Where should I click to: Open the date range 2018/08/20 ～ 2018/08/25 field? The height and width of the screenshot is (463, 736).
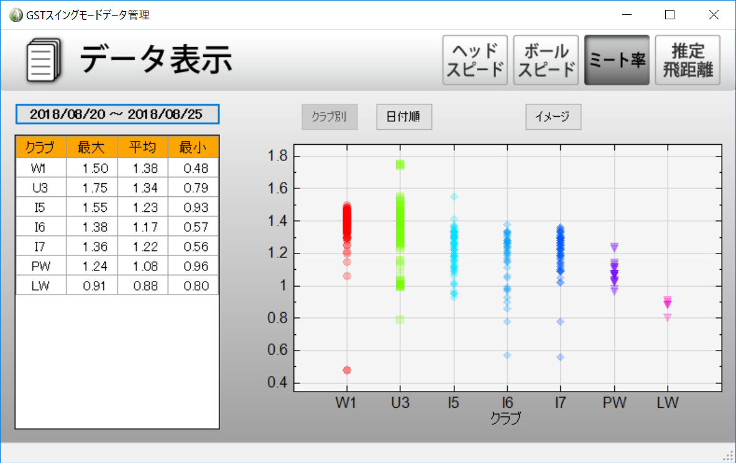(x=117, y=114)
